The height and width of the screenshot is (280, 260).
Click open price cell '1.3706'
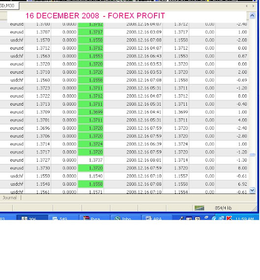43,136
